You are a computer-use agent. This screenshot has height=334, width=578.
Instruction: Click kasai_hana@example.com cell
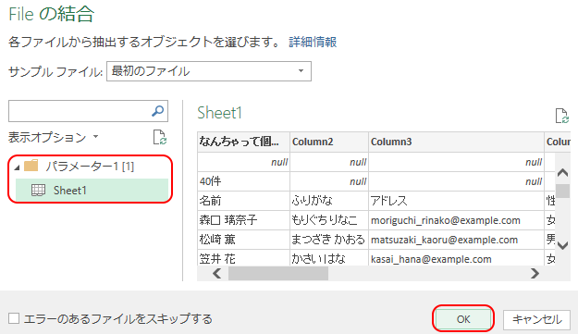click(456, 258)
